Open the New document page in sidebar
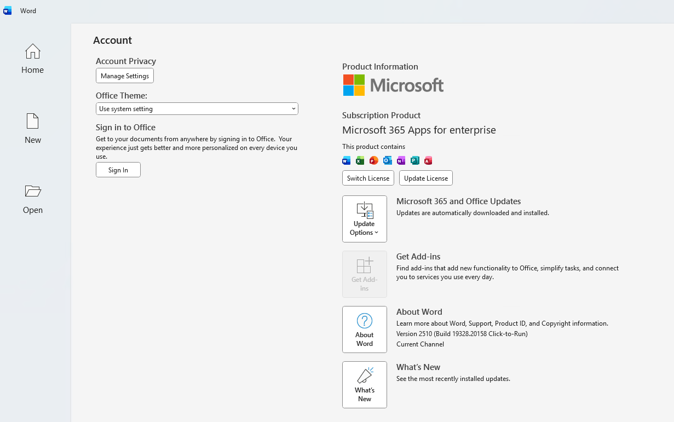The height and width of the screenshot is (422, 674). (33, 129)
